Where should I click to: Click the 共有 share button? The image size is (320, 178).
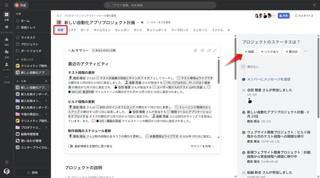(284, 16)
